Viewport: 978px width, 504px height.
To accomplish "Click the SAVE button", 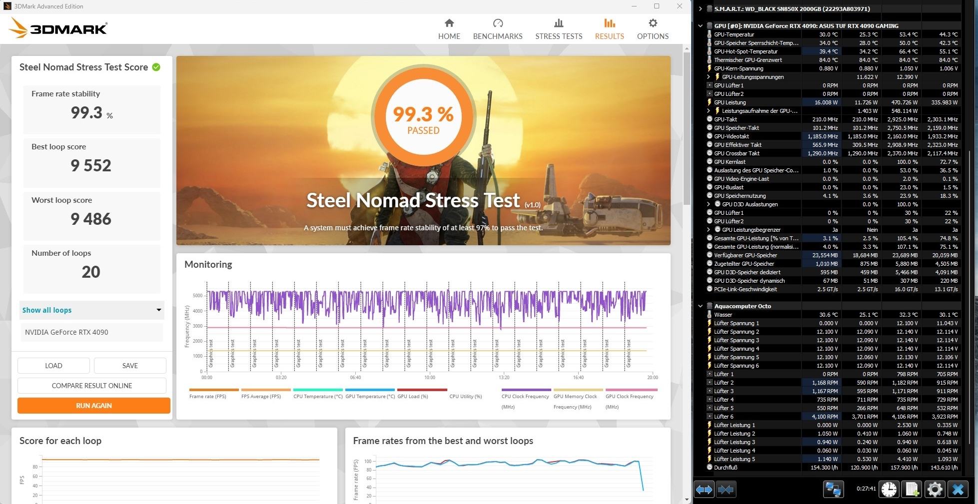I will [x=130, y=366].
